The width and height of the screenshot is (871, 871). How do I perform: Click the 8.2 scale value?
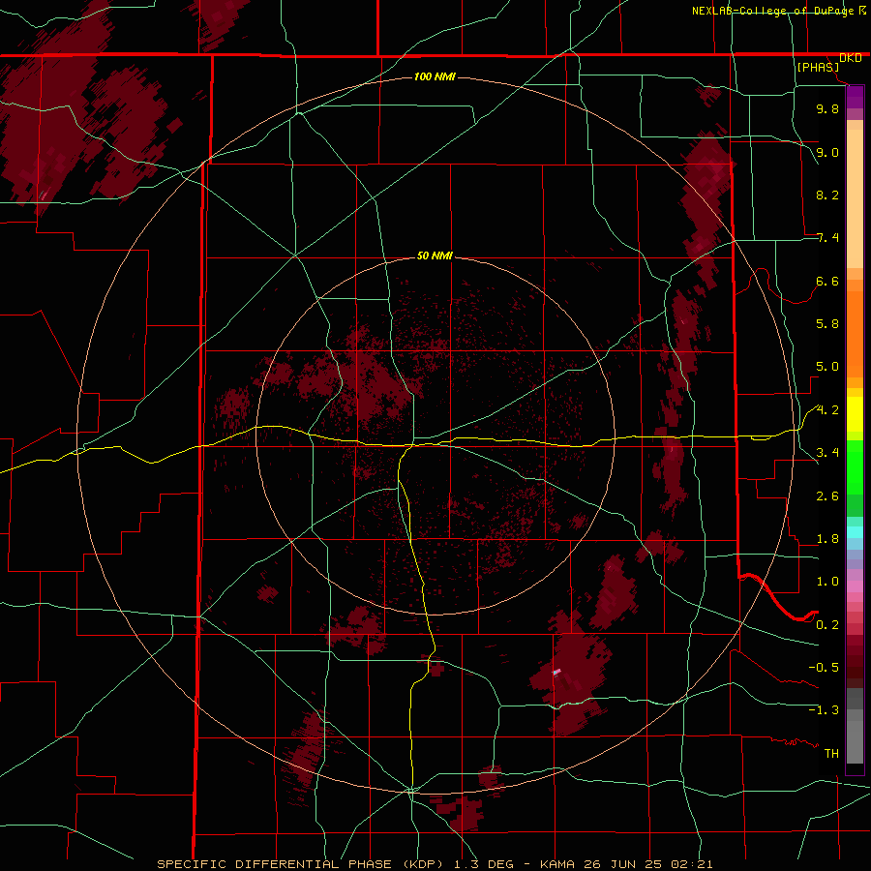tap(827, 195)
